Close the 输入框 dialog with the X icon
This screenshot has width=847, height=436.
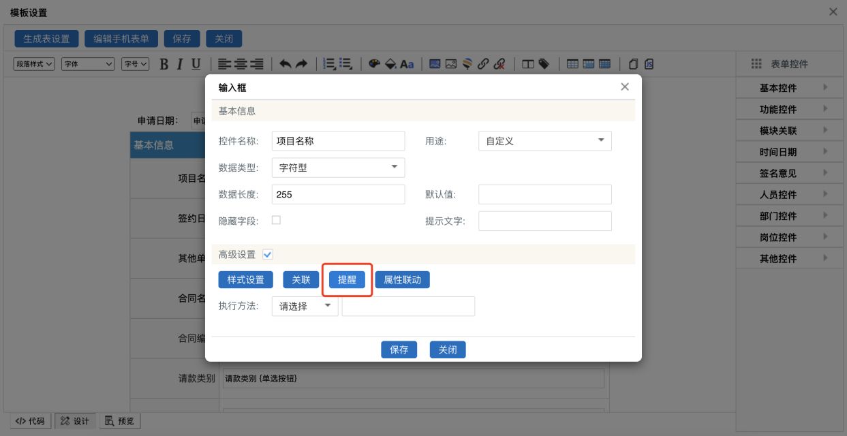pos(624,87)
